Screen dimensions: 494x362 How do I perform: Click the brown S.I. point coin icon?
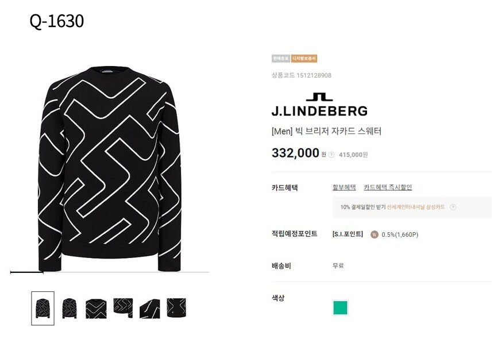375,234
